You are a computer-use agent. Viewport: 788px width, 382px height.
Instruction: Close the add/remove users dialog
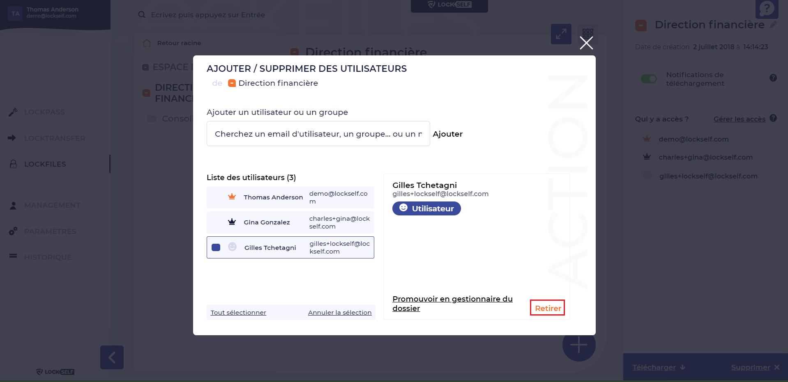click(x=586, y=43)
